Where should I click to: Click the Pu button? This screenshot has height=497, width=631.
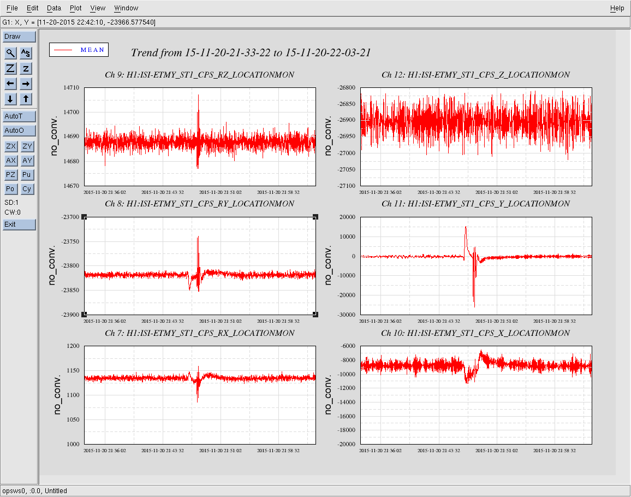[27, 174]
